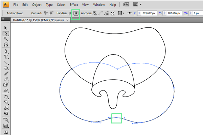Select the Selection tool black arrow
Viewport: 203px width, 135px height.
[6, 28]
